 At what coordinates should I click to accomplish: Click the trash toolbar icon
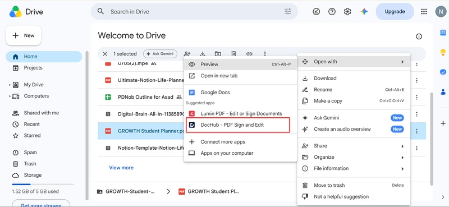[x=233, y=54]
